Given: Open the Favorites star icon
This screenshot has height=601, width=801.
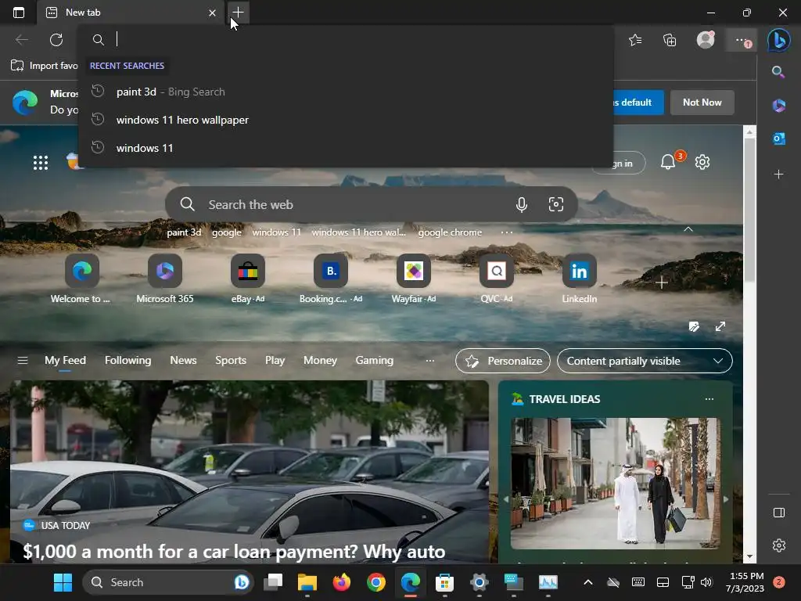Looking at the screenshot, I should pyautogui.click(x=635, y=40).
